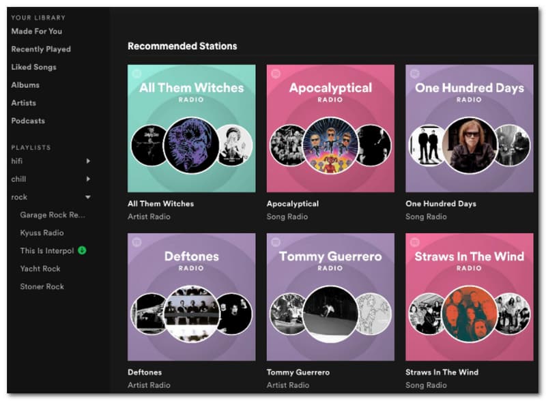Click One Hundred Days title link
Viewport: 546px width, 401px height.
click(441, 204)
